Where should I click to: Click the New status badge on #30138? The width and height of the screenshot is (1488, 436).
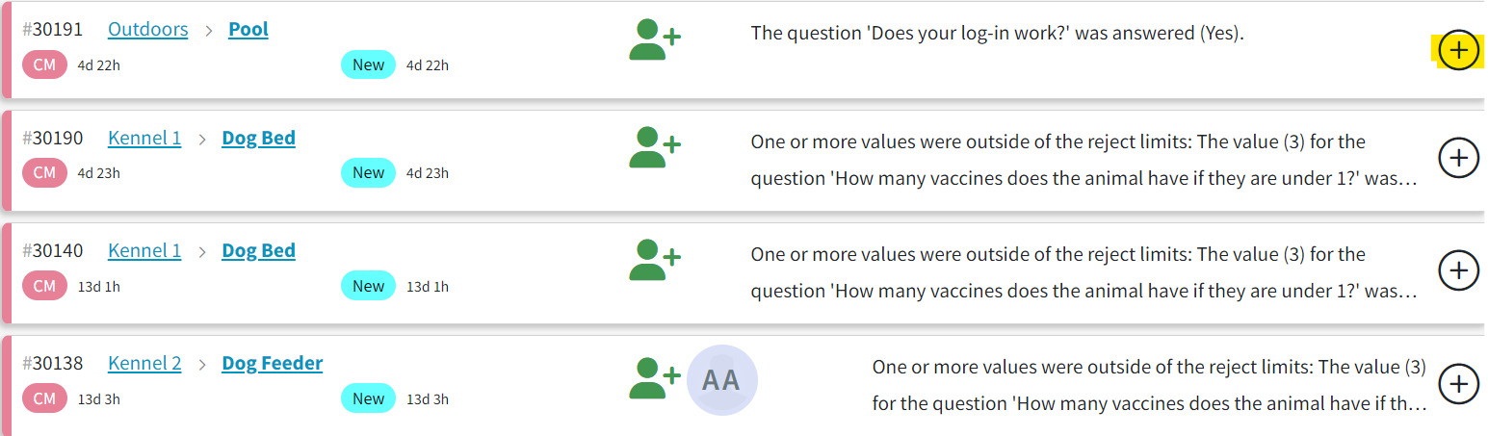point(368,398)
